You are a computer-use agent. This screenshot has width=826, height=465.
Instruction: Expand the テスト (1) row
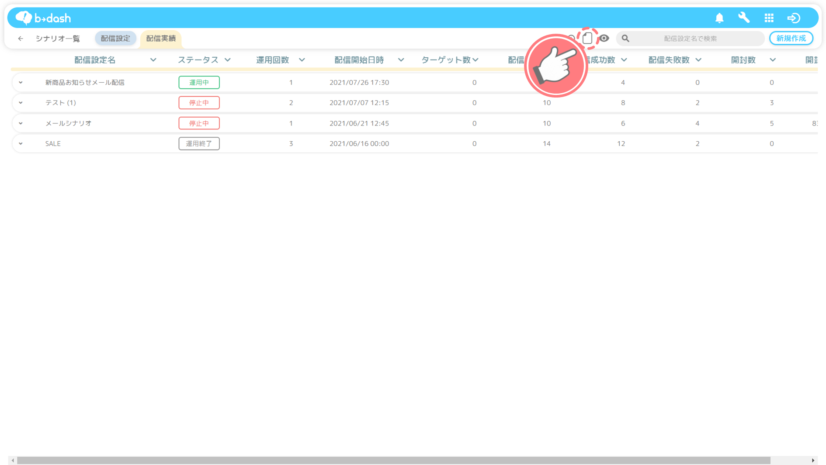(x=21, y=103)
